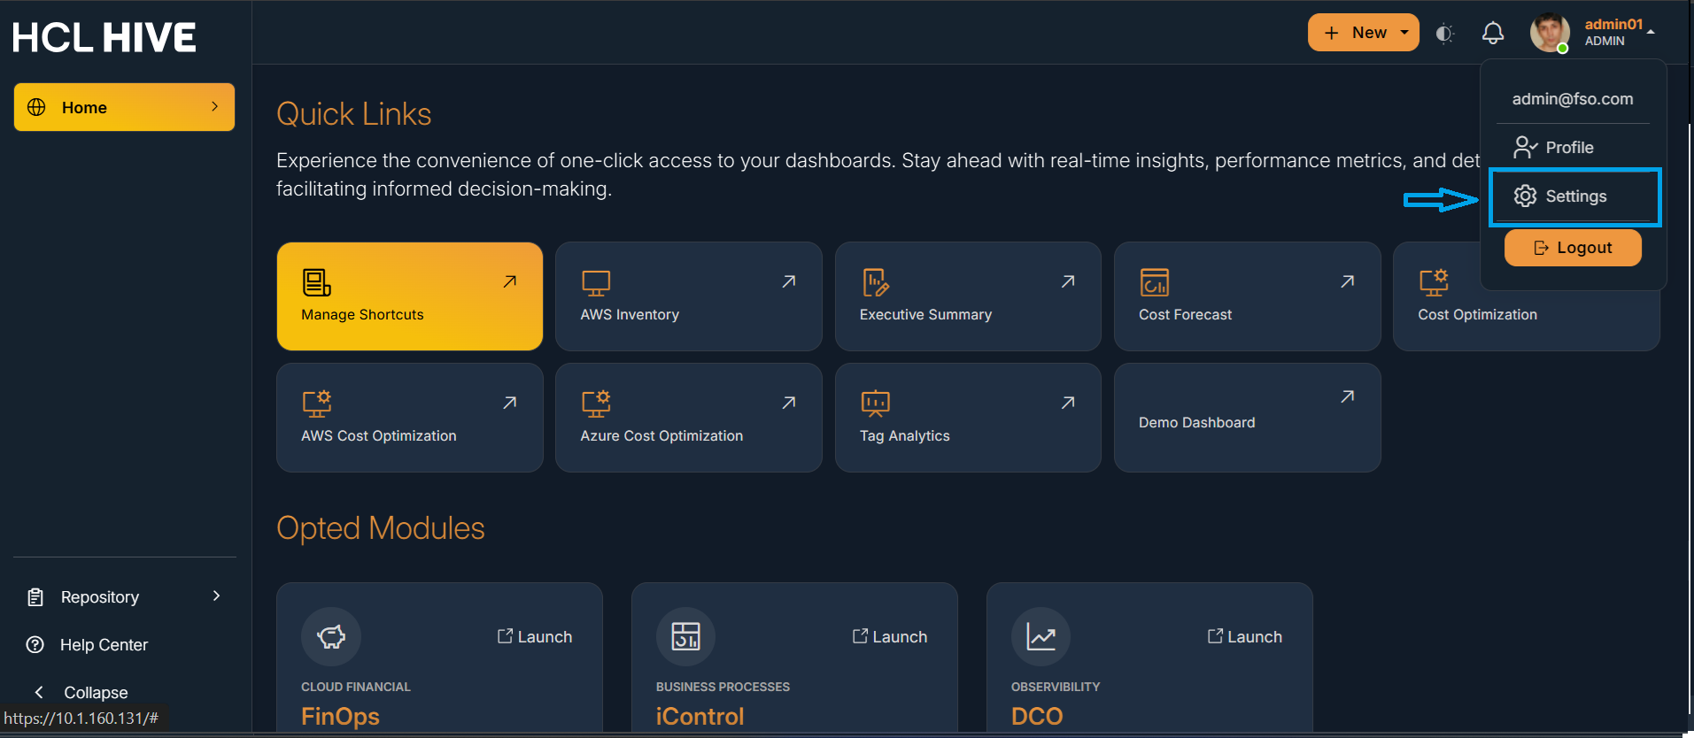Select Profile from user menu
The height and width of the screenshot is (738, 1694).
(1568, 148)
